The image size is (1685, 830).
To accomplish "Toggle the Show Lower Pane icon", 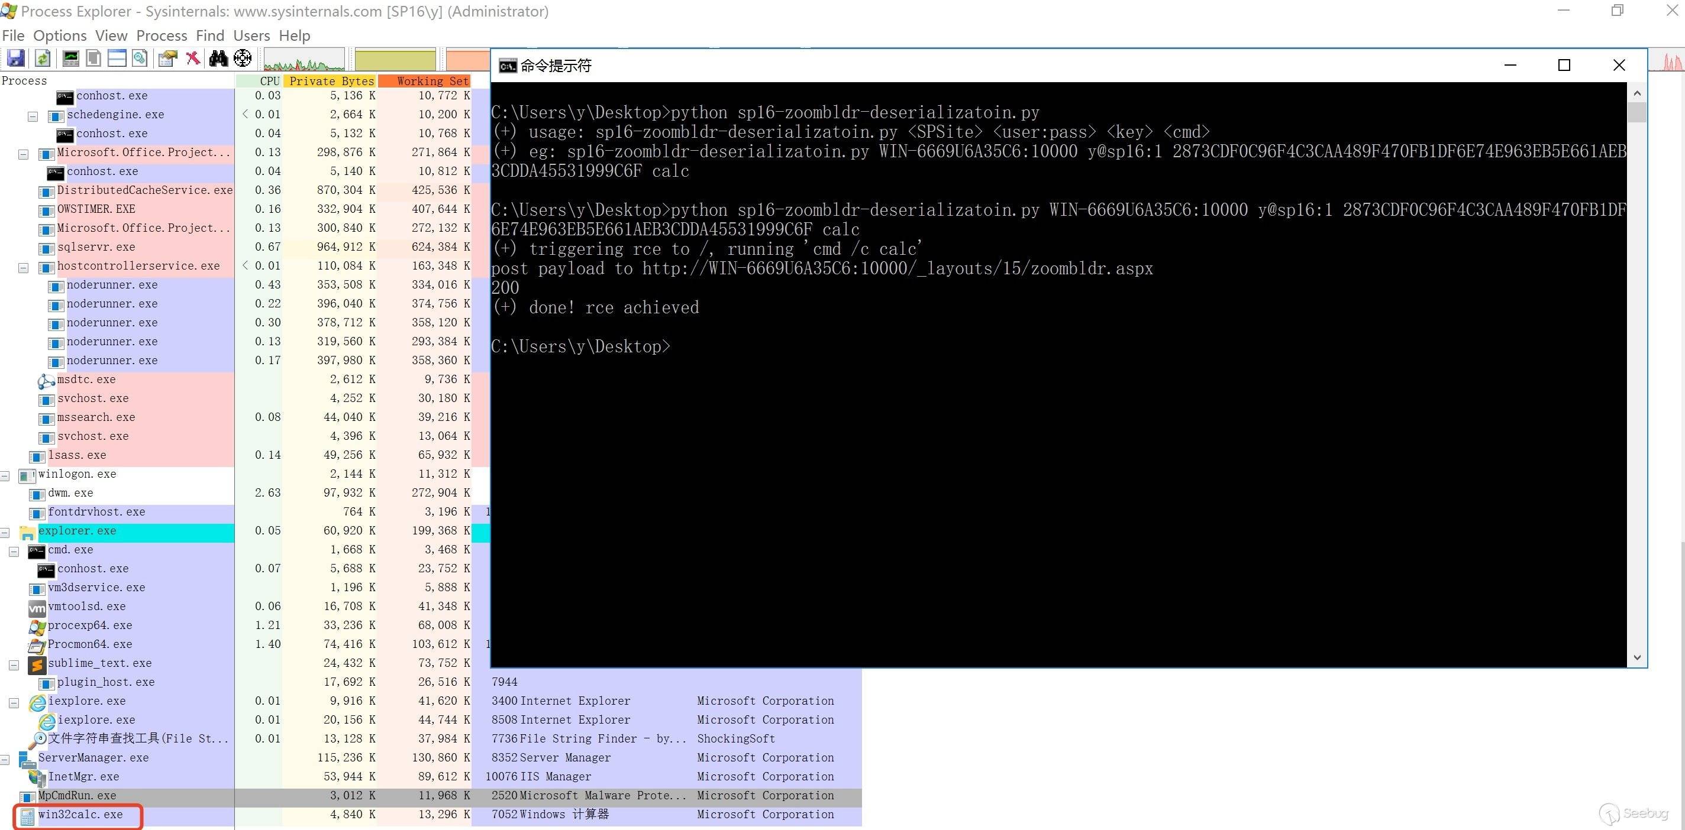I will pos(117,59).
